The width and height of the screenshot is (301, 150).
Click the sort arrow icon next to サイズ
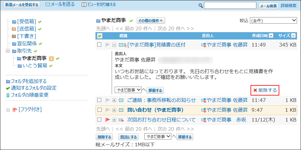293,36
